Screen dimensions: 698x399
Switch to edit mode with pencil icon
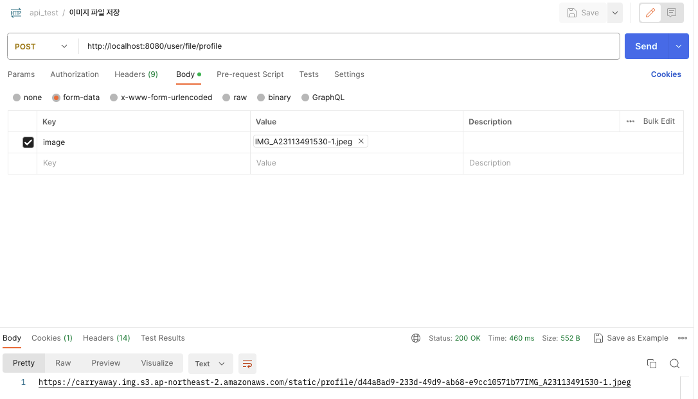tap(650, 13)
